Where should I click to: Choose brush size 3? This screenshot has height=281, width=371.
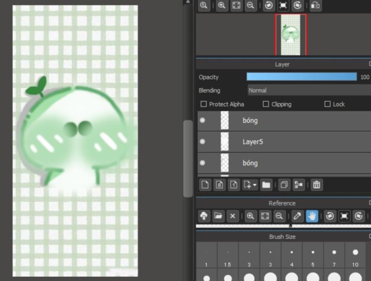click(x=270, y=255)
